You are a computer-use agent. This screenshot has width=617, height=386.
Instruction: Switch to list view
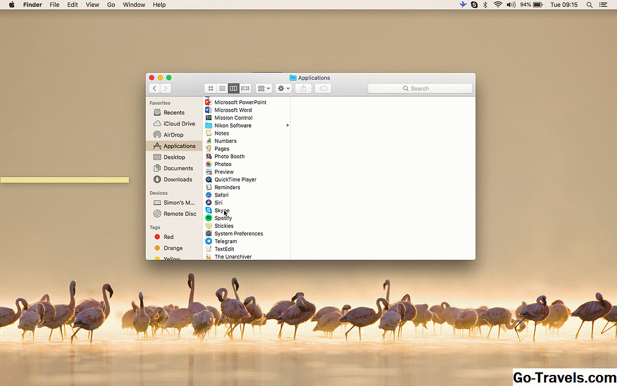[x=222, y=89]
